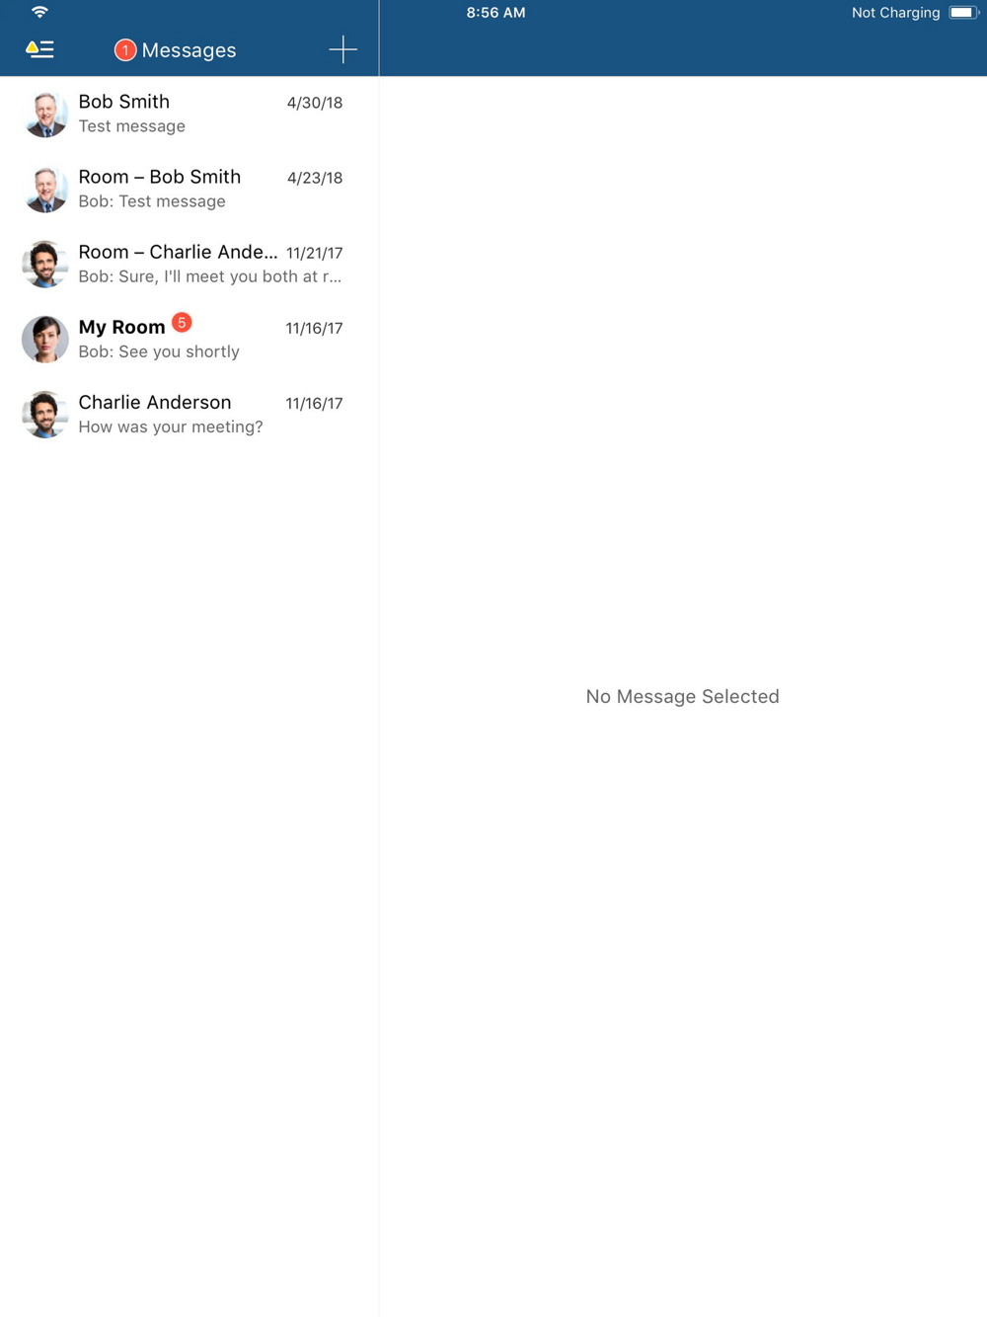Tap the Not Charging status text
The image size is (987, 1317).
(x=895, y=13)
